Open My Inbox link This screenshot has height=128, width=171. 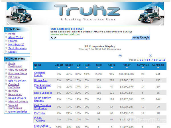[16, 45]
